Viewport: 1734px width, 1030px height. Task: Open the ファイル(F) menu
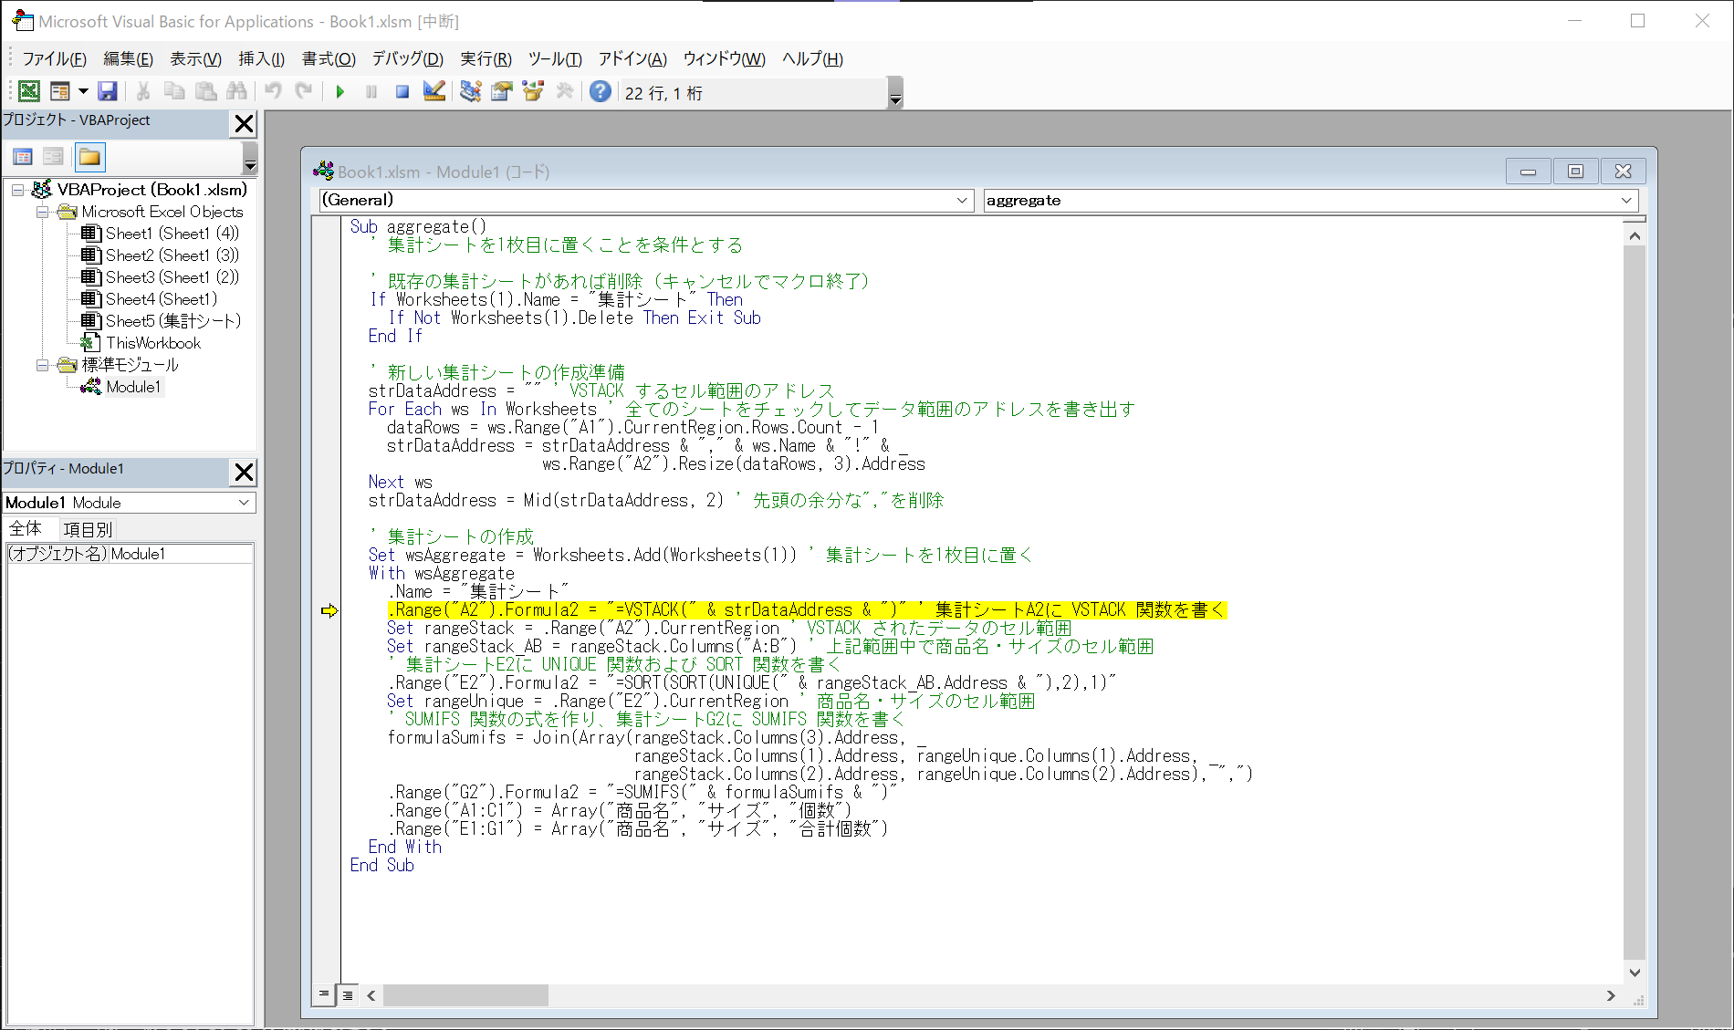point(54,59)
